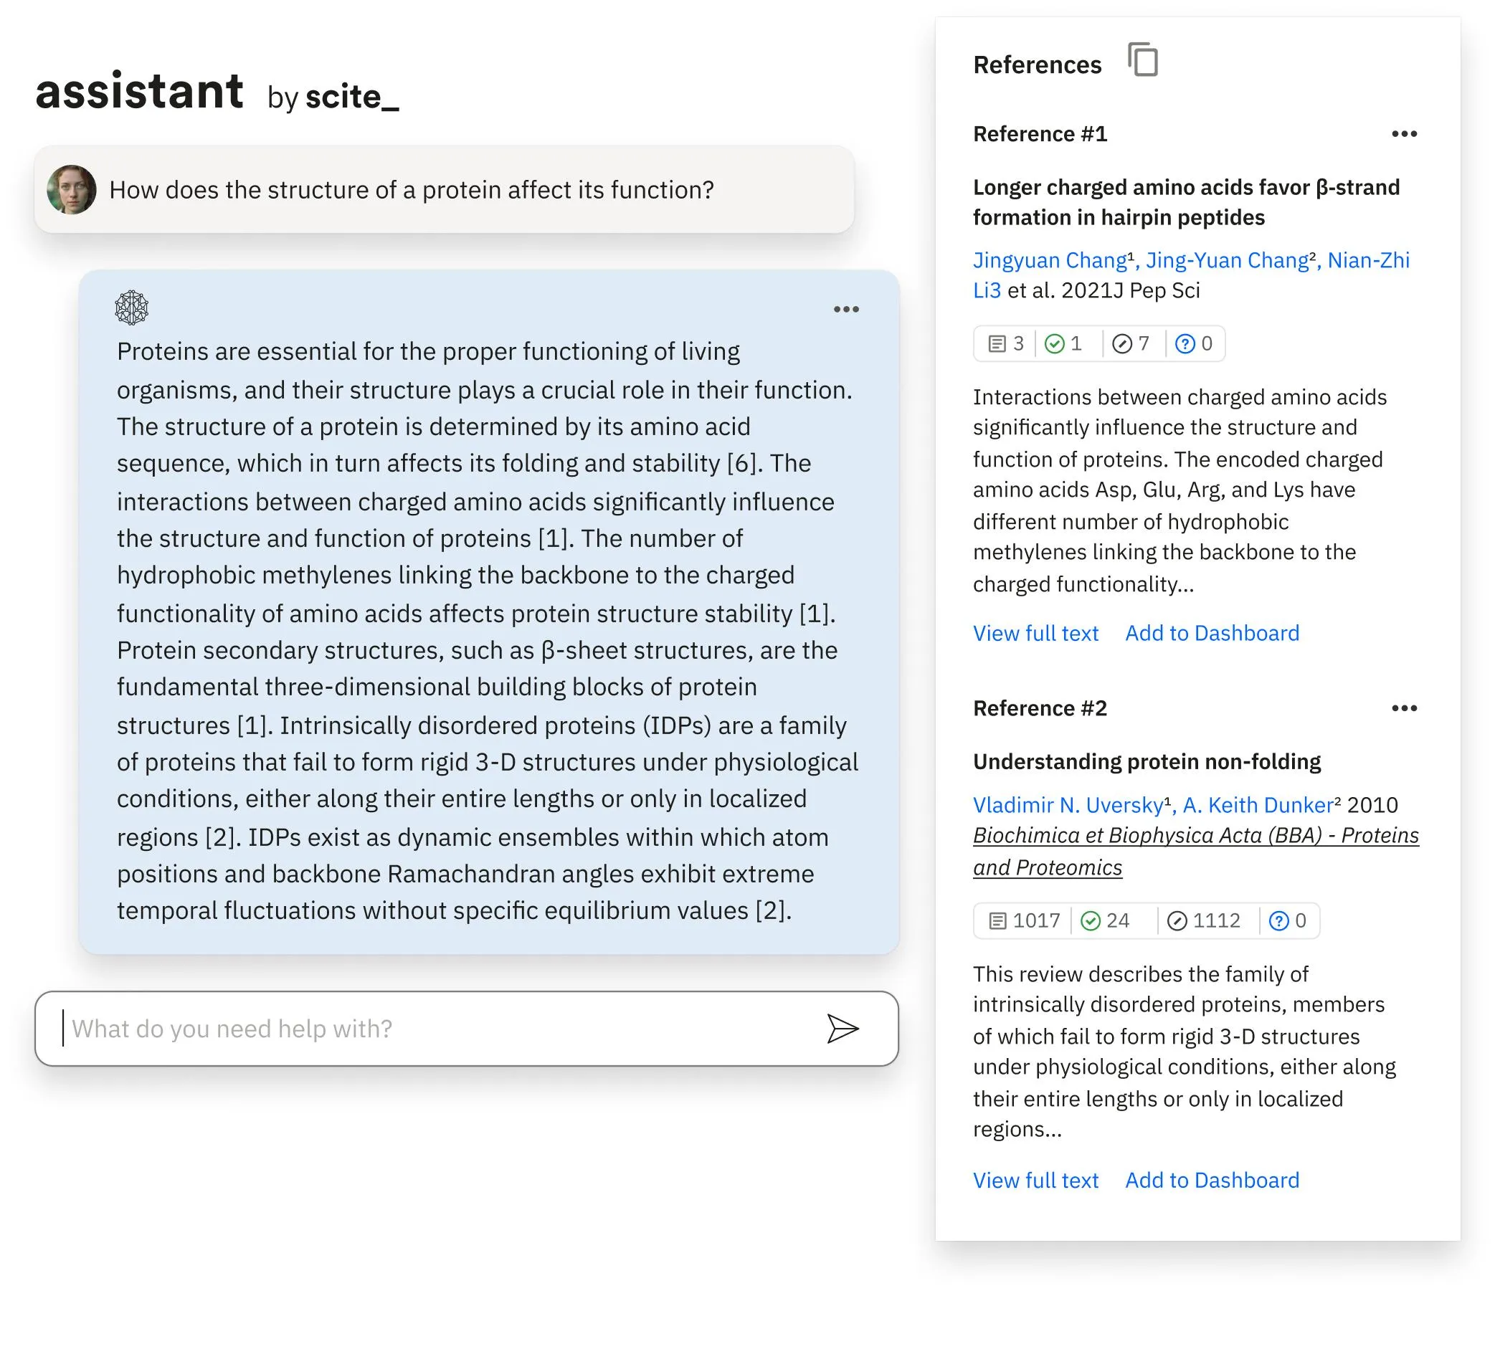The height and width of the screenshot is (1367, 1495).
Task: Open the three-dot menu on Reference #1
Action: coord(1405,133)
